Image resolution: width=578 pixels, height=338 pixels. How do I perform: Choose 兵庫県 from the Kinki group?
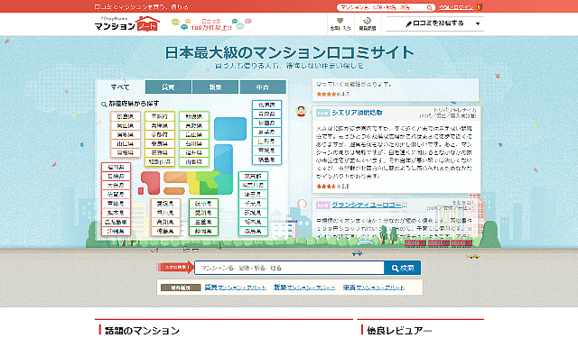[x=160, y=126]
